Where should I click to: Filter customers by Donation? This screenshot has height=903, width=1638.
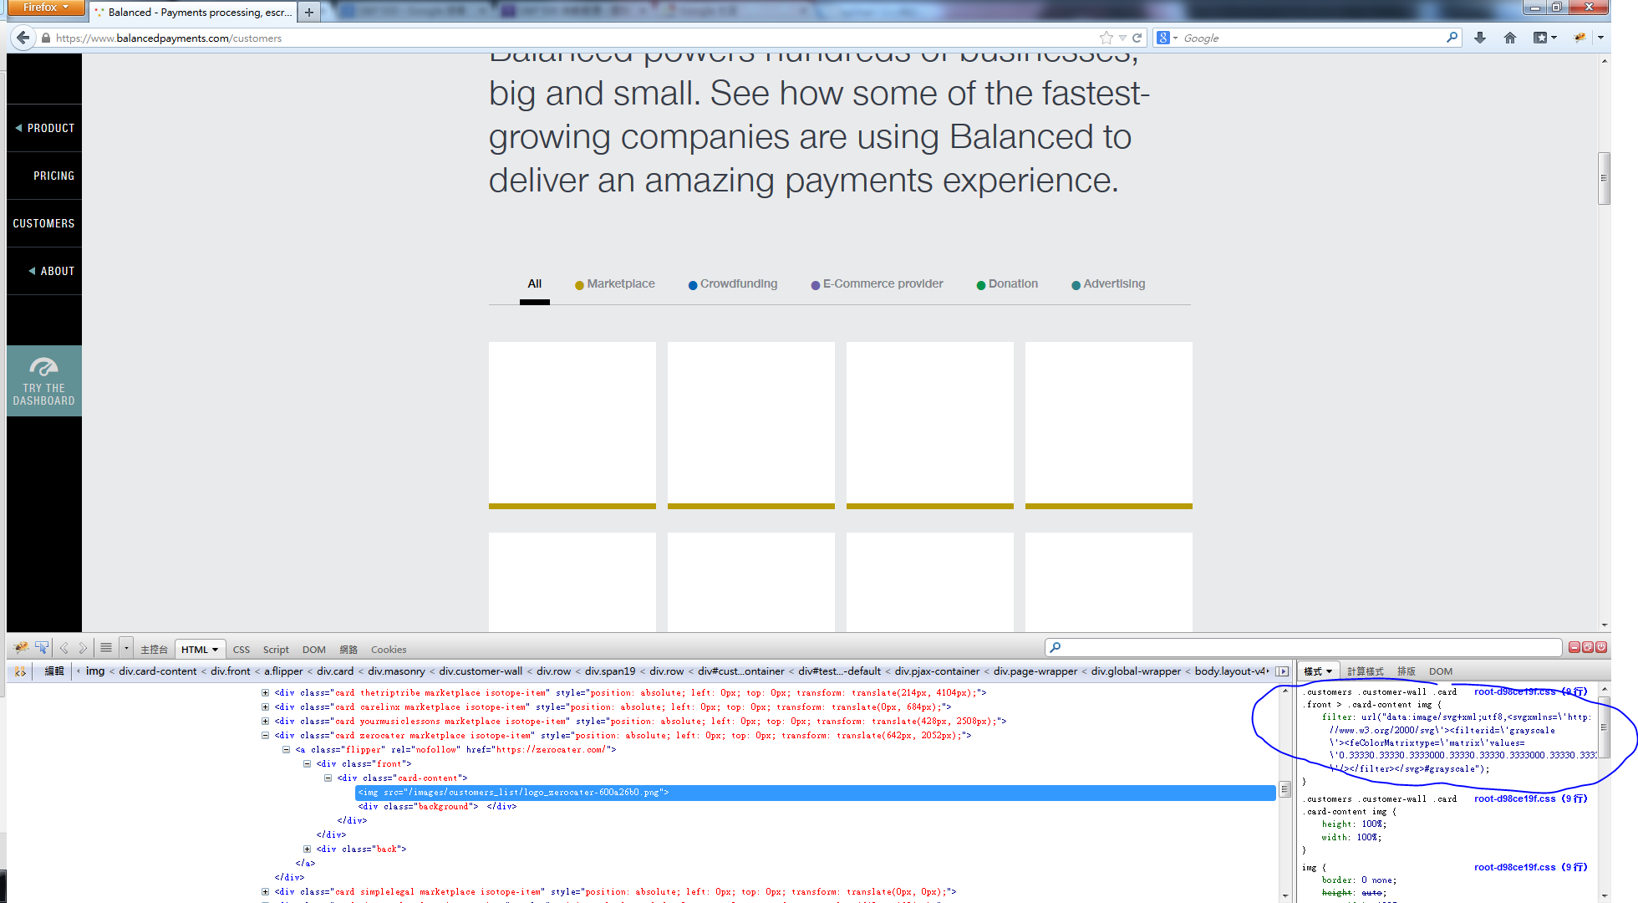(1007, 284)
